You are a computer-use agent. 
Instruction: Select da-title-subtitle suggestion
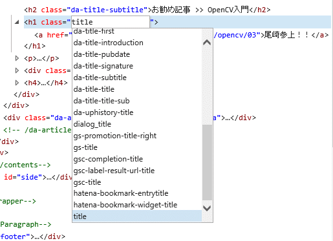(137, 78)
